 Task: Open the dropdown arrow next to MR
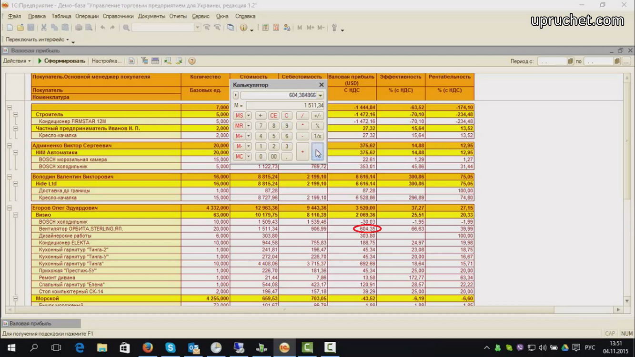[x=249, y=126]
